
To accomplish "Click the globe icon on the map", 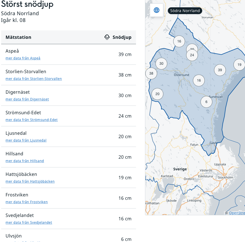I will [157, 10].
